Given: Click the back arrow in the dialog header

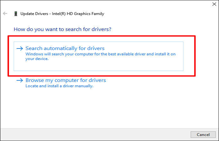Looking at the screenshot, I should 5,14.
